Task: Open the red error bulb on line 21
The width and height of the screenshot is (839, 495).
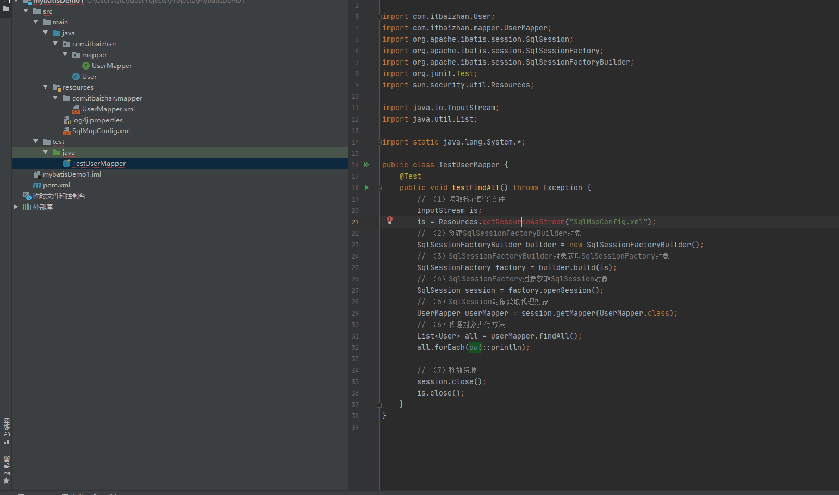Action: click(x=390, y=220)
